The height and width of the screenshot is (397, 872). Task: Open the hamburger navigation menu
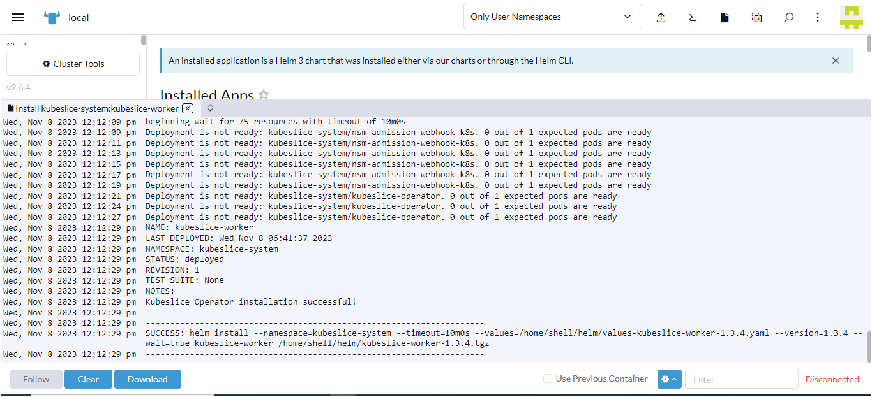pyautogui.click(x=18, y=17)
